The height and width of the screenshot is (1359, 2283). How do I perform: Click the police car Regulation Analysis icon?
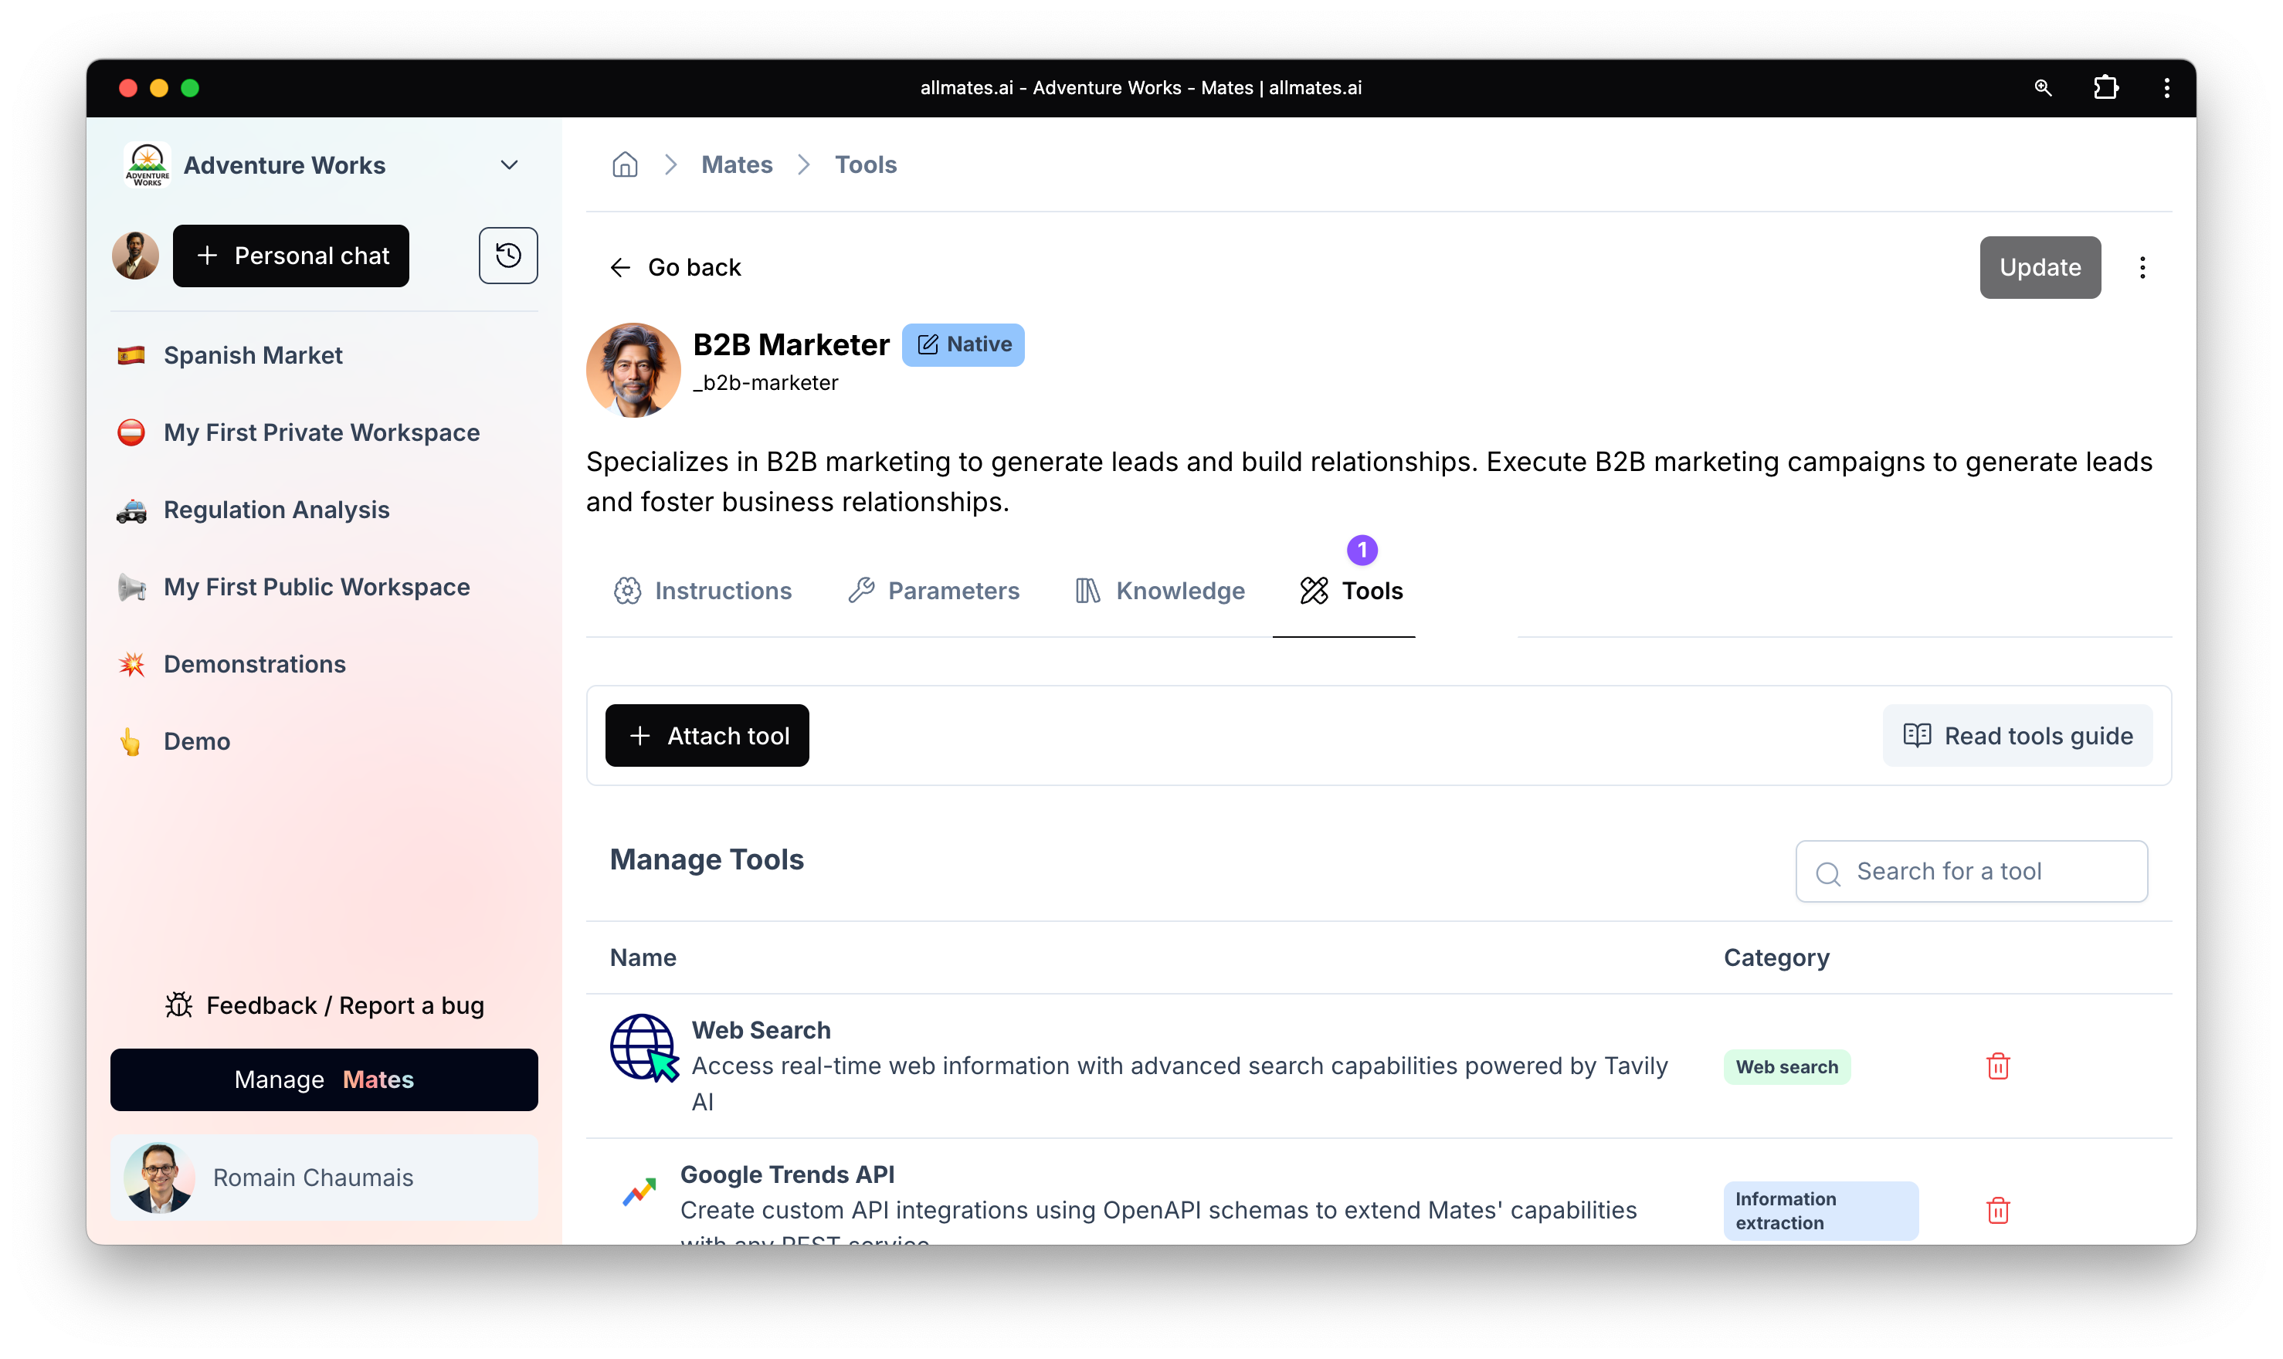131,510
